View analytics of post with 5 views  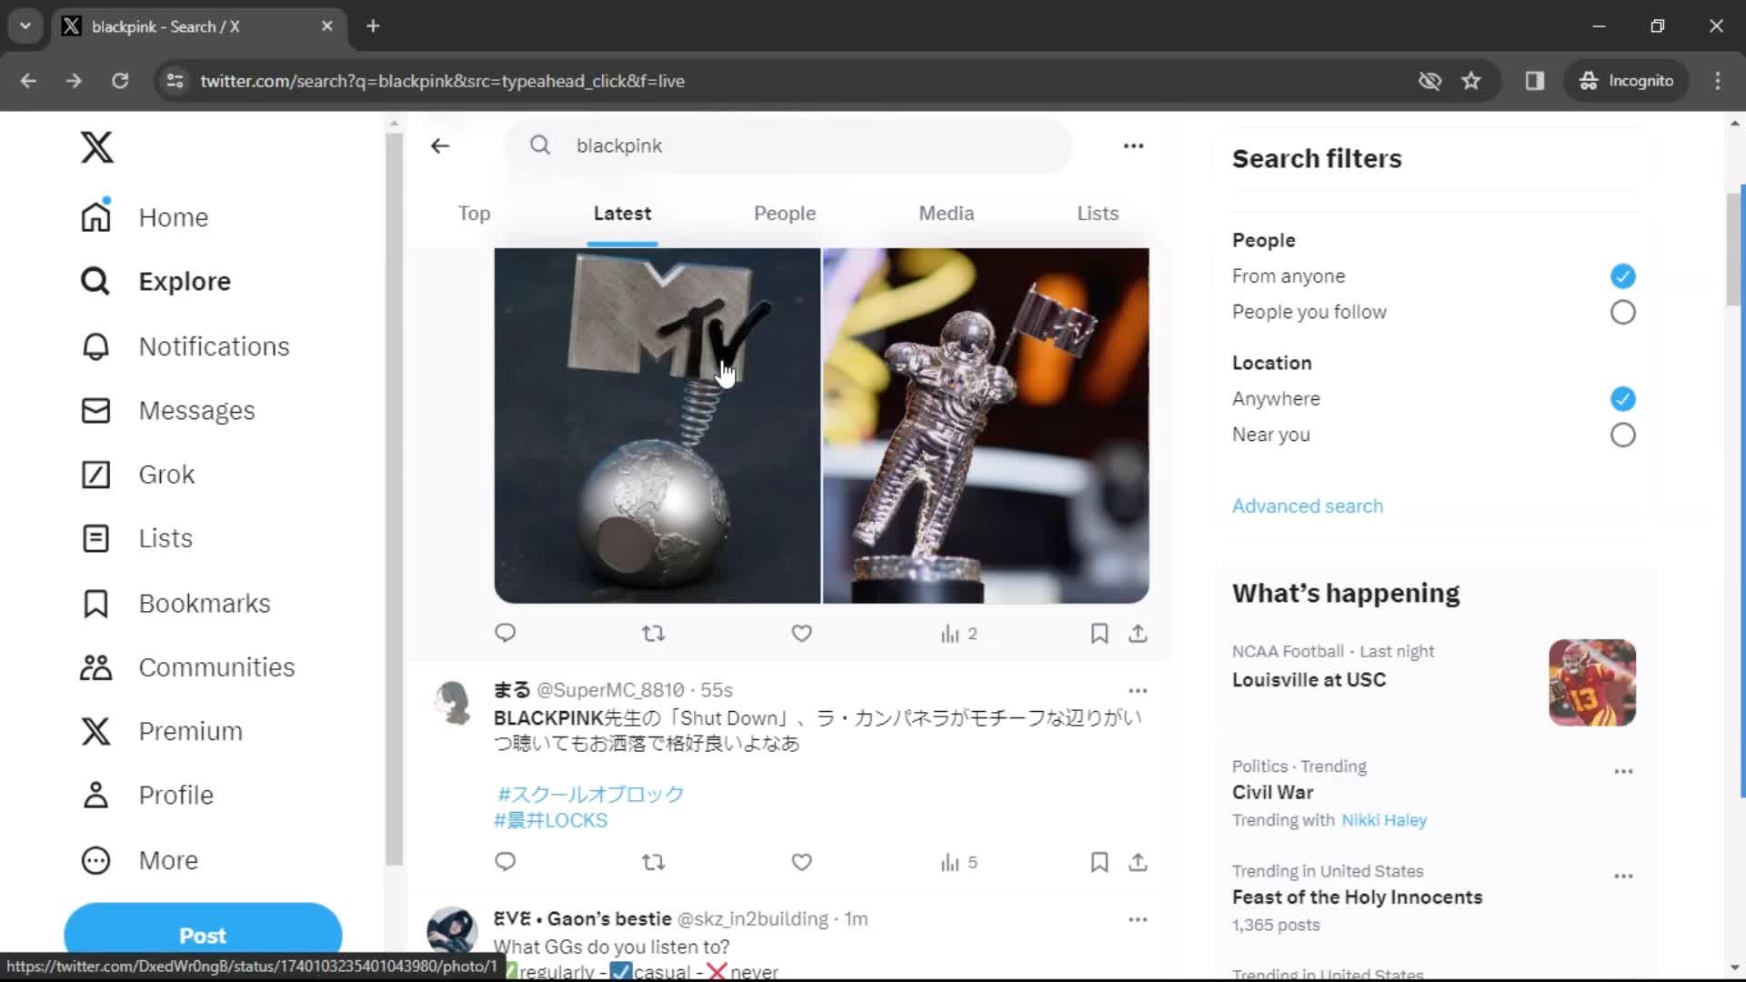(958, 863)
